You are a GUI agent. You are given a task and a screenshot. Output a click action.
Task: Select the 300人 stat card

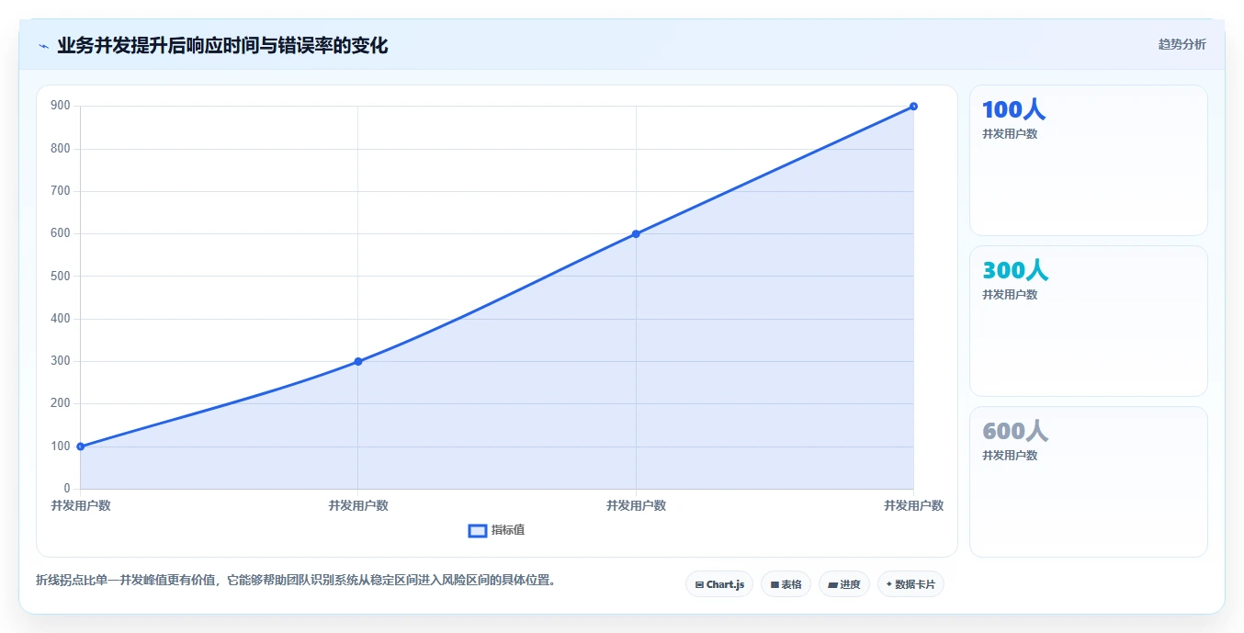pyautogui.click(x=1089, y=322)
